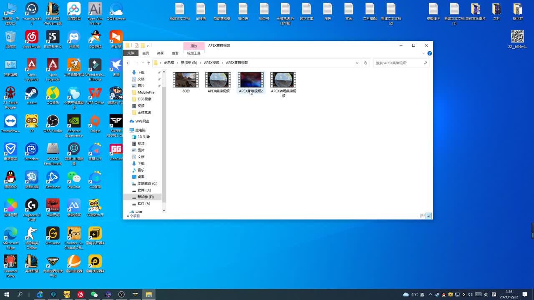Click the APEX视频 breadcrumb in address bar
This screenshot has height=300, width=534.
[x=212, y=63]
